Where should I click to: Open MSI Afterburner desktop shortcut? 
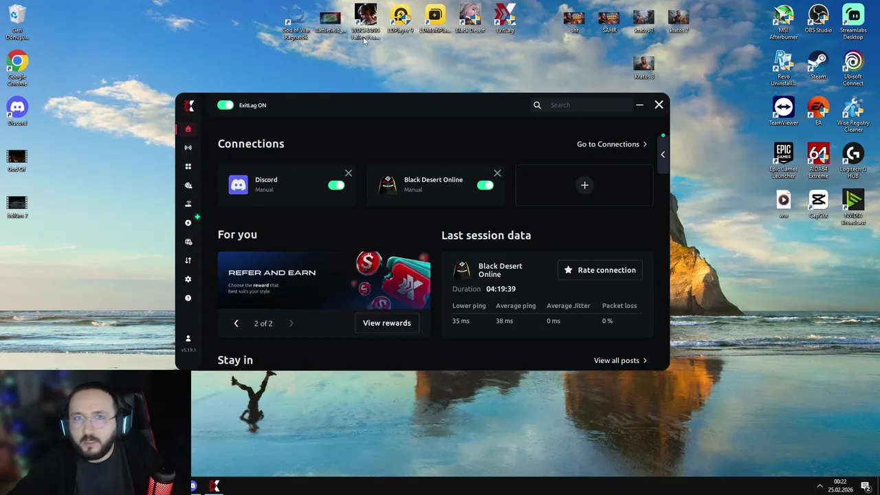(784, 22)
